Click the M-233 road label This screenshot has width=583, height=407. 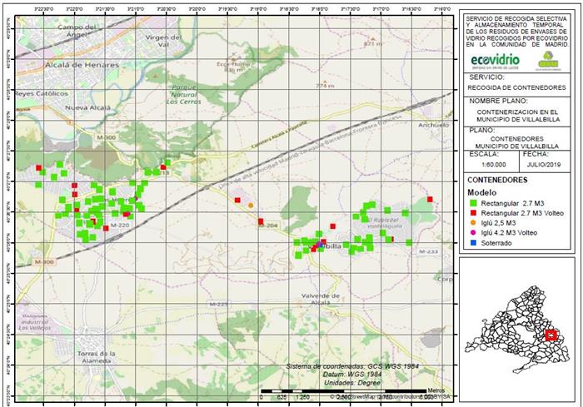pyautogui.click(x=428, y=251)
